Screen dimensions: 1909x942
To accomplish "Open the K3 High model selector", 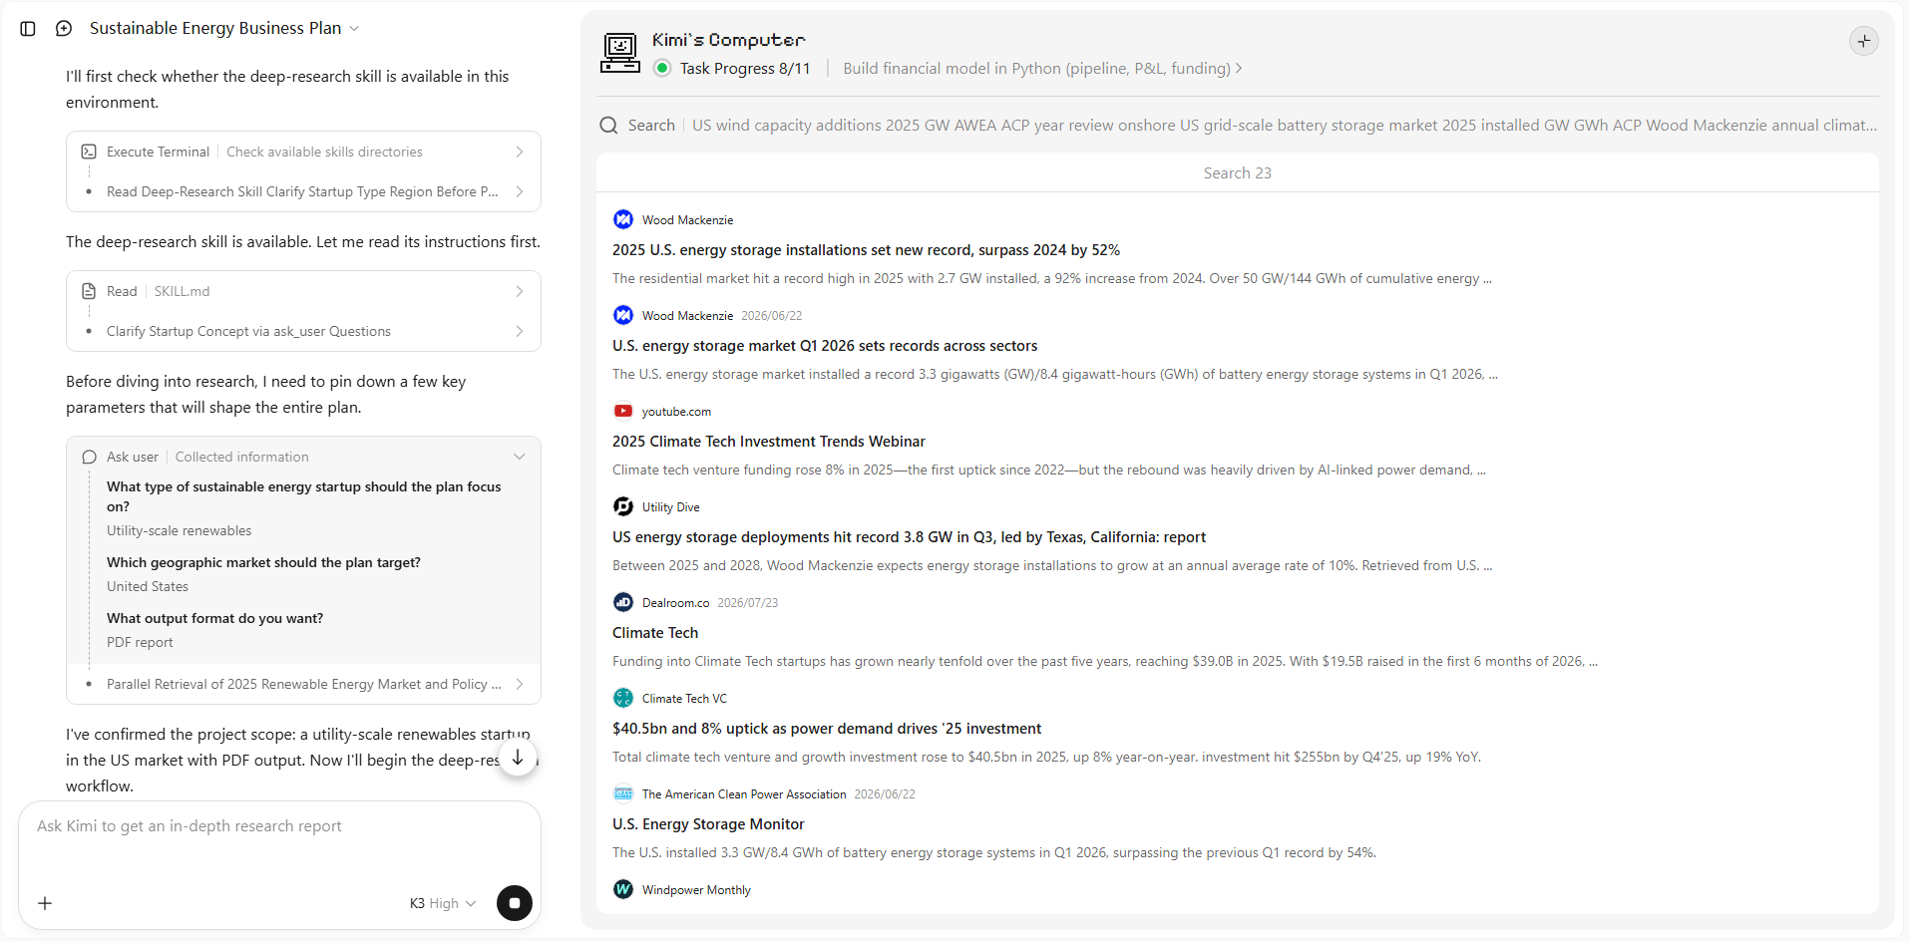I will point(443,903).
